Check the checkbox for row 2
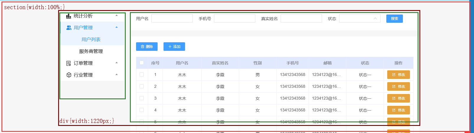The height and width of the screenshot is (133, 474). pyautogui.click(x=142, y=86)
